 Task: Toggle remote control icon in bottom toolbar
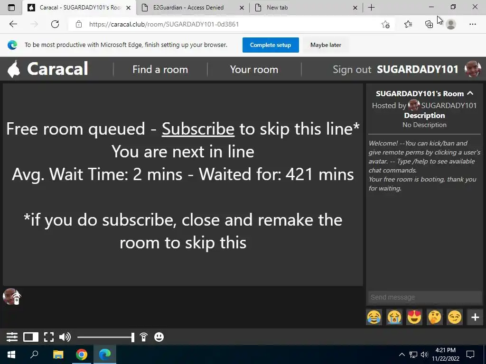(x=143, y=337)
